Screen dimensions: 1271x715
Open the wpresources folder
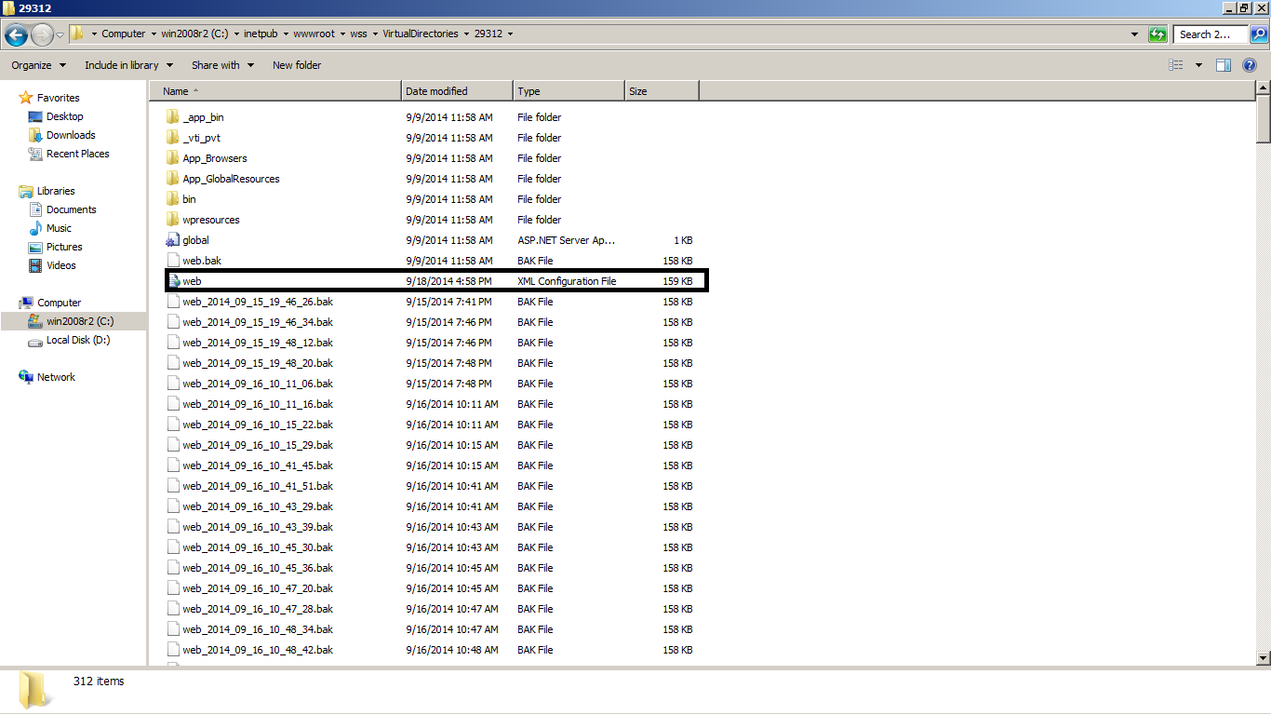point(210,219)
